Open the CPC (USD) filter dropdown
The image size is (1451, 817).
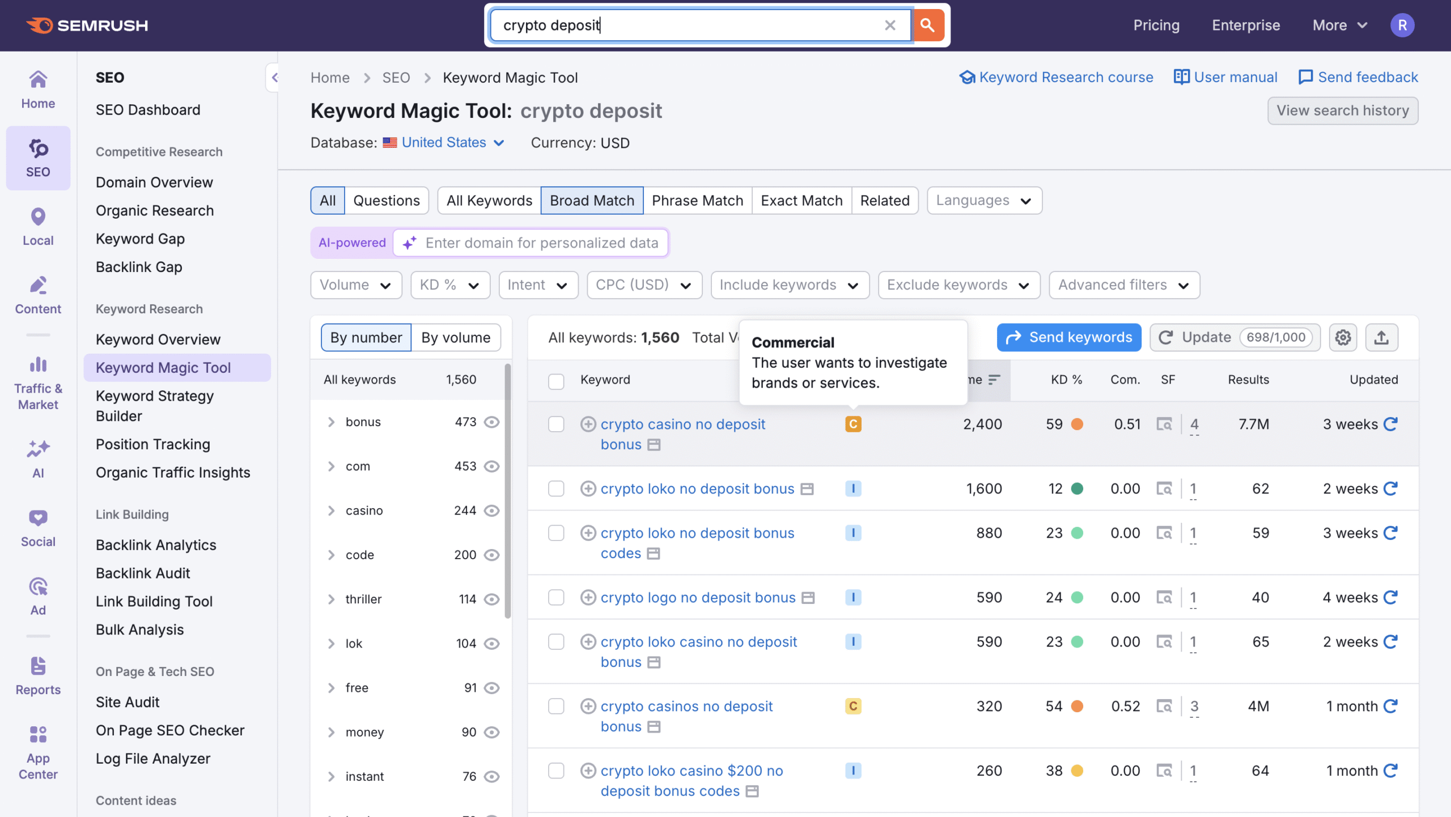tap(644, 285)
